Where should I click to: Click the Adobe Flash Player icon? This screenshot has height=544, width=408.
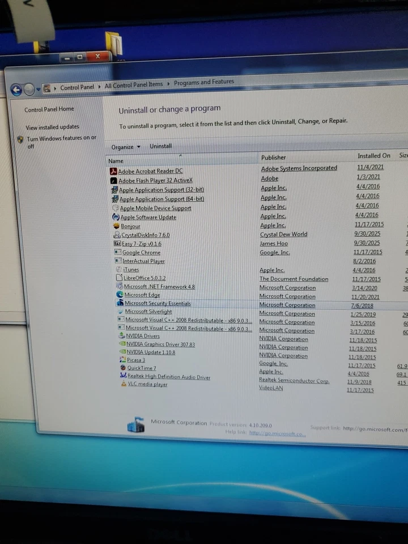(113, 181)
